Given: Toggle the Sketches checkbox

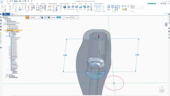Looking at the screenshot, I should click(x=8, y=76).
